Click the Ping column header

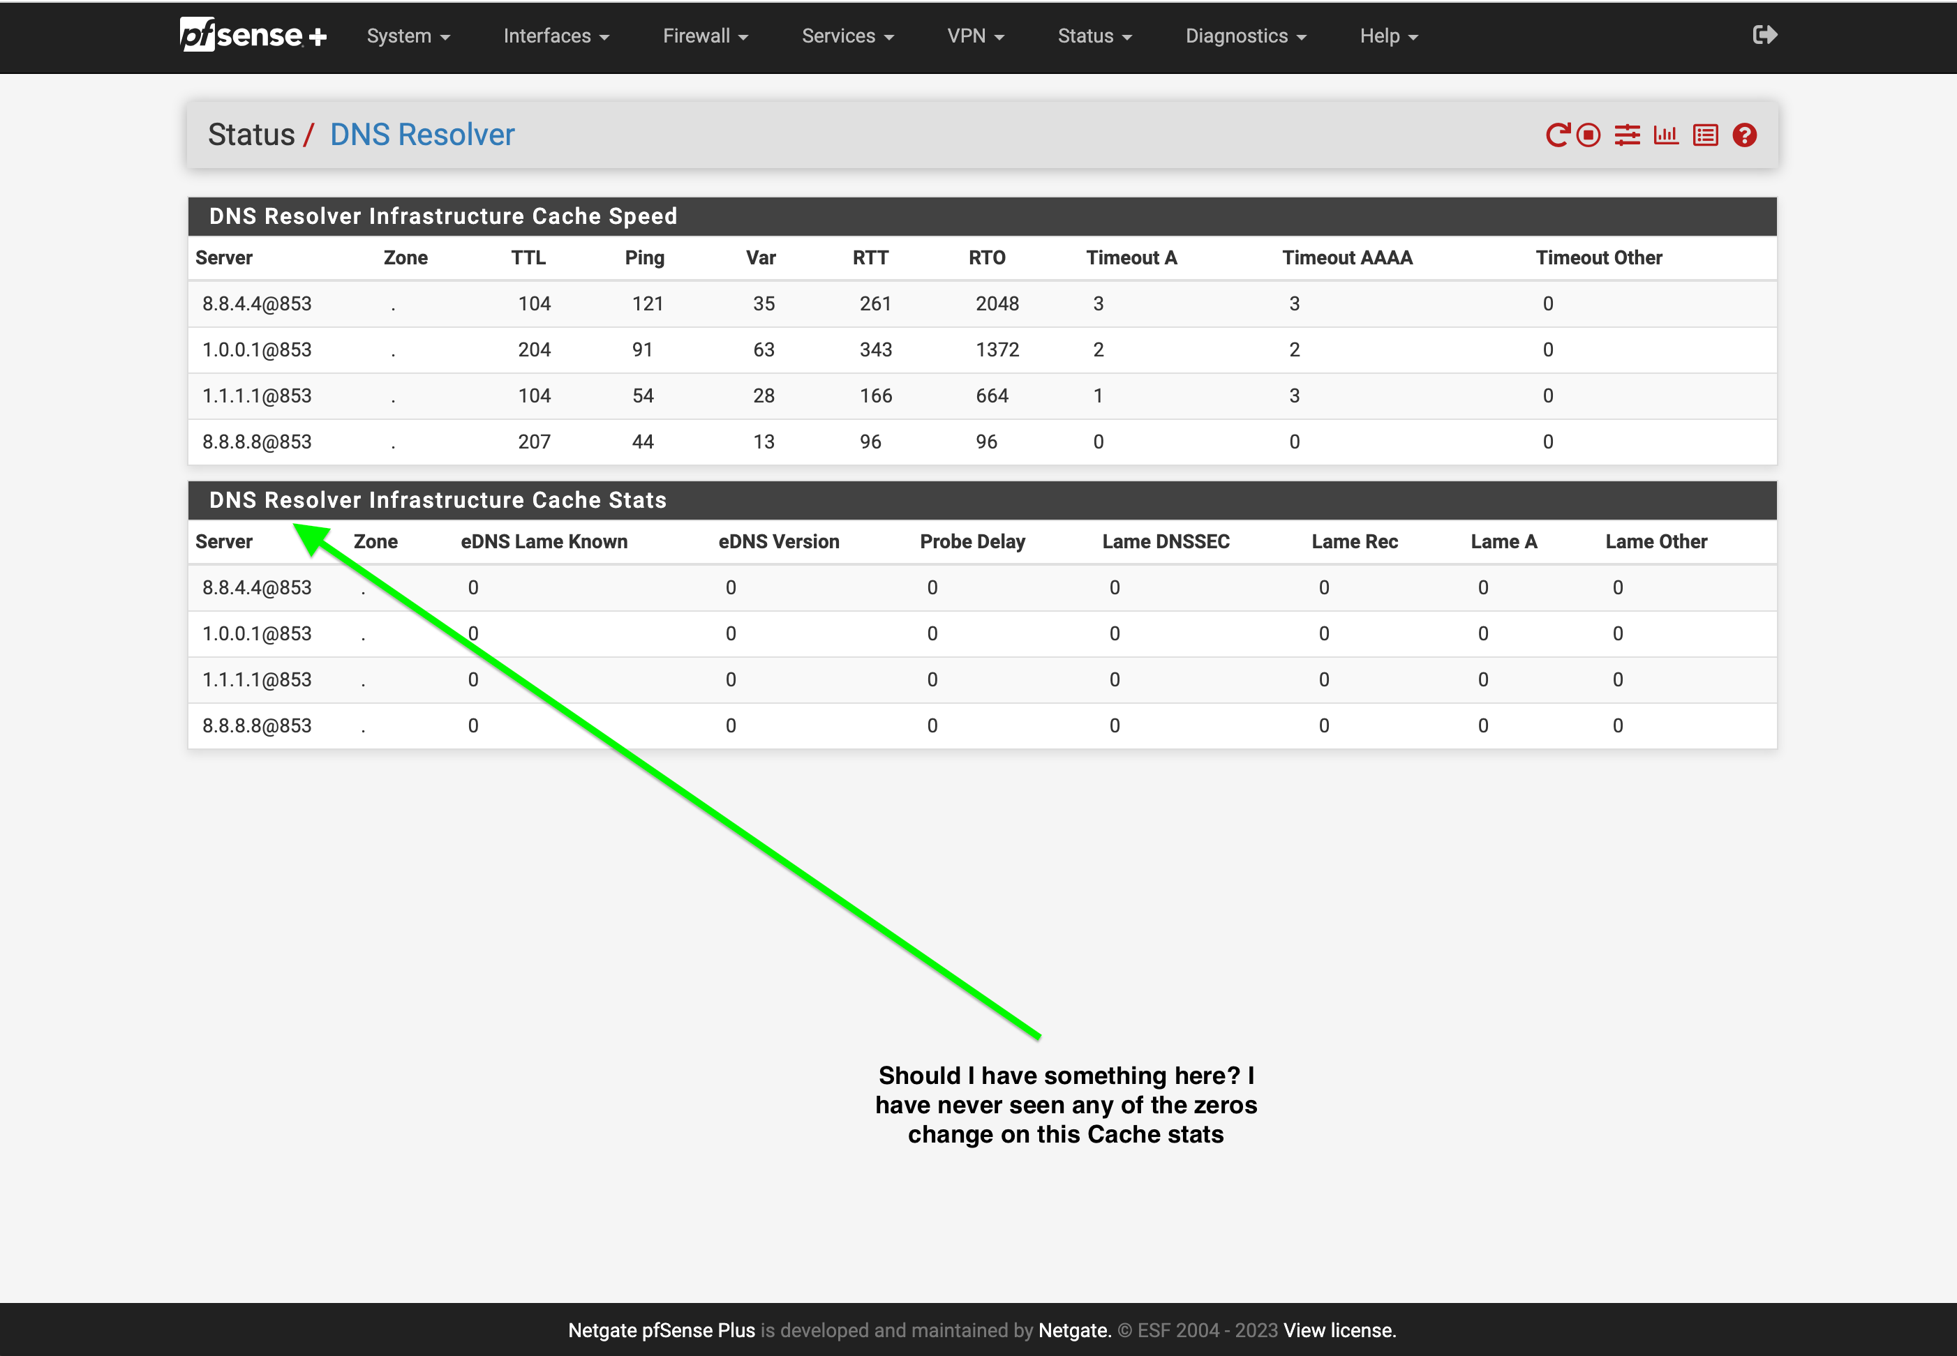pyautogui.click(x=644, y=257)
